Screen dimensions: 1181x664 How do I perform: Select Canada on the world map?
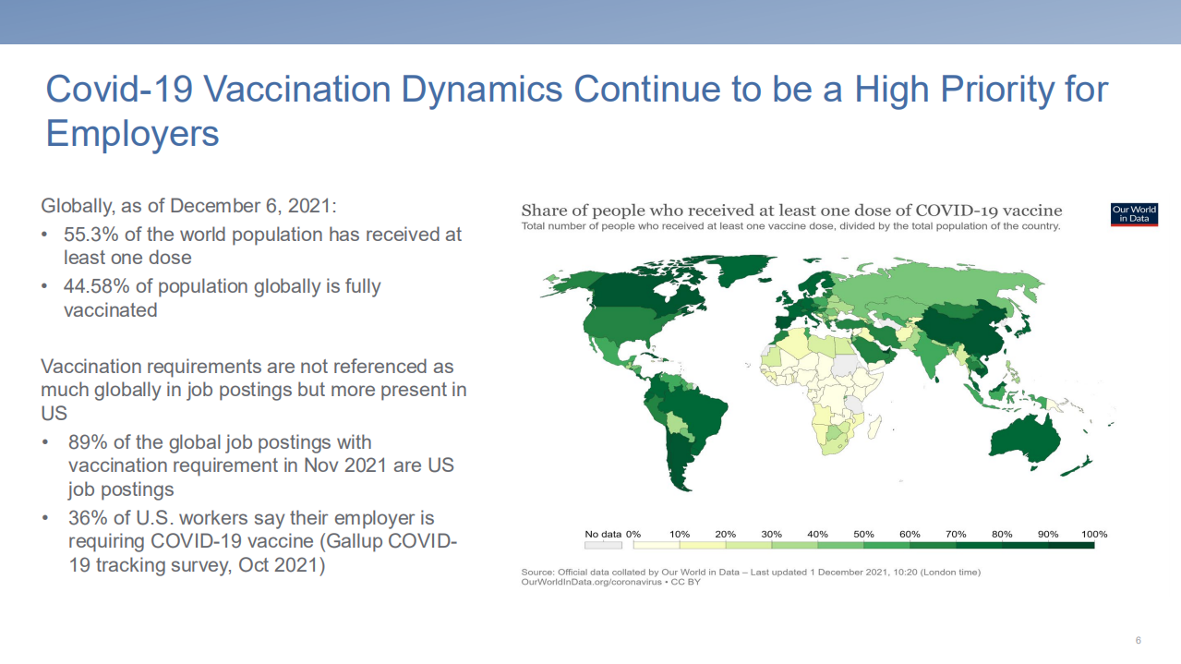[x=628, y=286]
